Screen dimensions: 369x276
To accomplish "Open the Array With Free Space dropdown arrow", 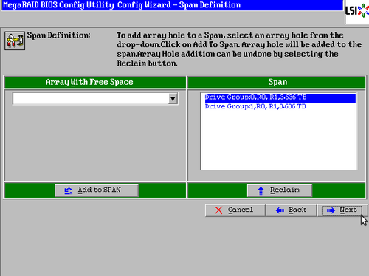I will pyautogui.click(x=173, y=99).
